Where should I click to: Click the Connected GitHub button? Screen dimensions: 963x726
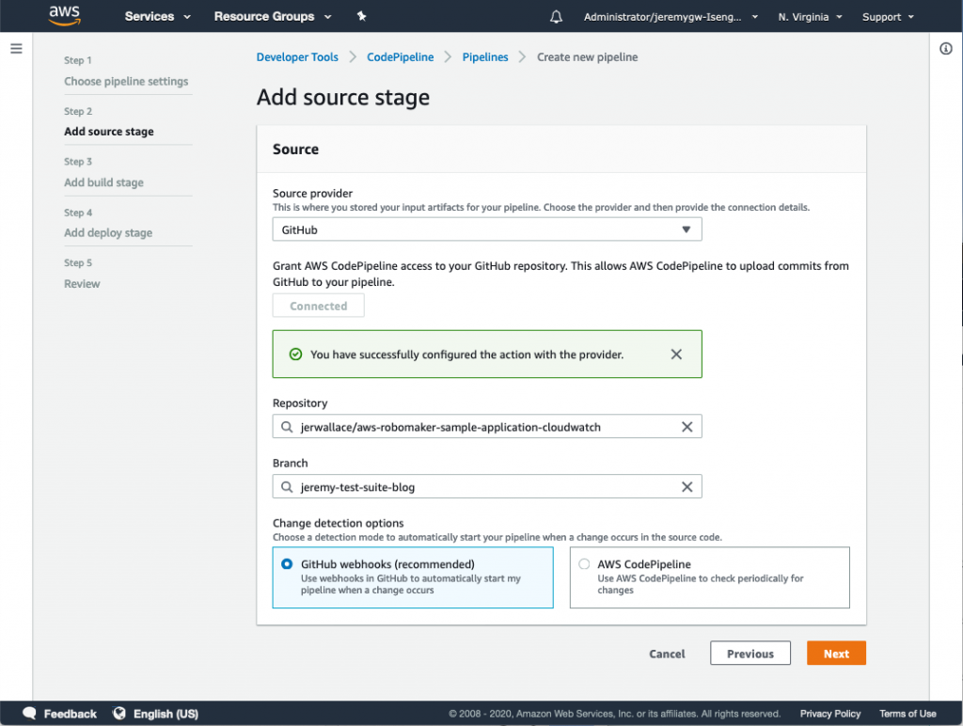pos(318,306)
